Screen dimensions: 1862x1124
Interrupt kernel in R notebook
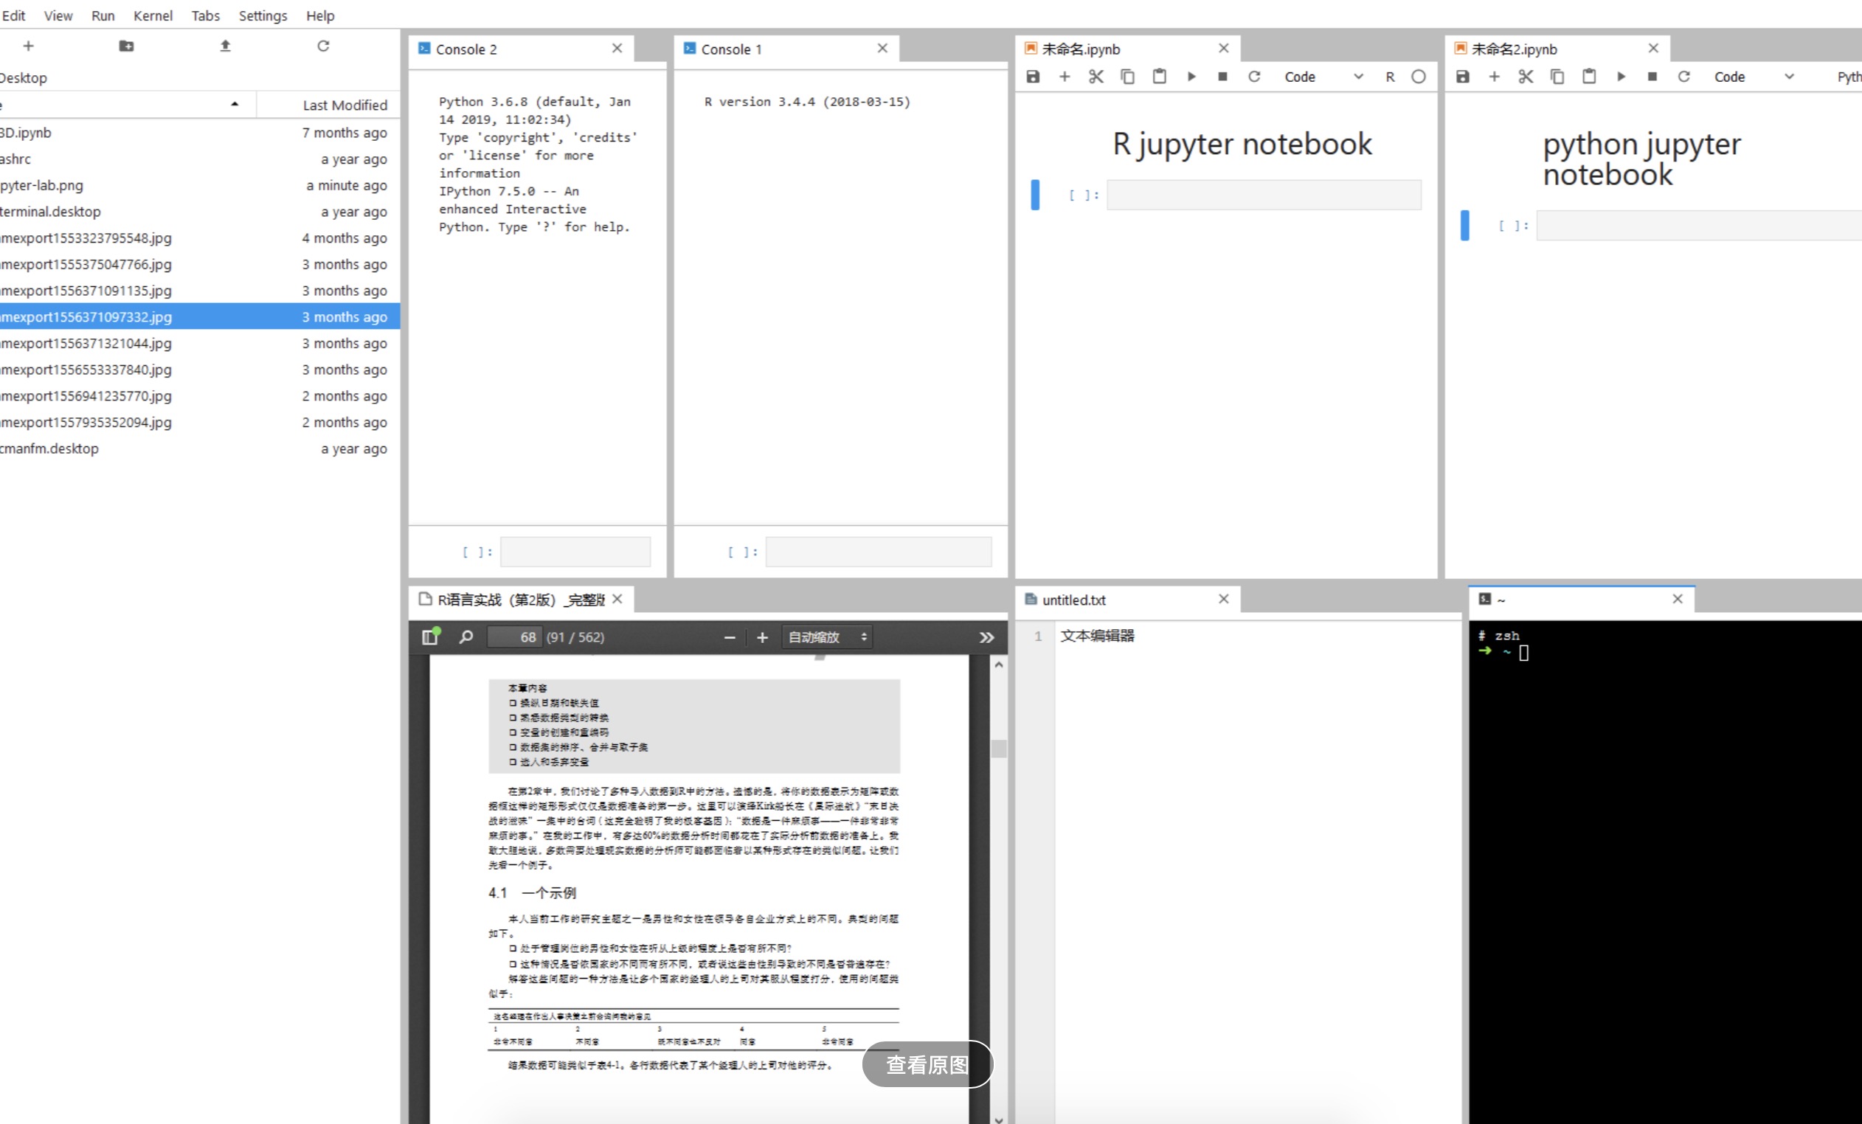coord(1222,76)
